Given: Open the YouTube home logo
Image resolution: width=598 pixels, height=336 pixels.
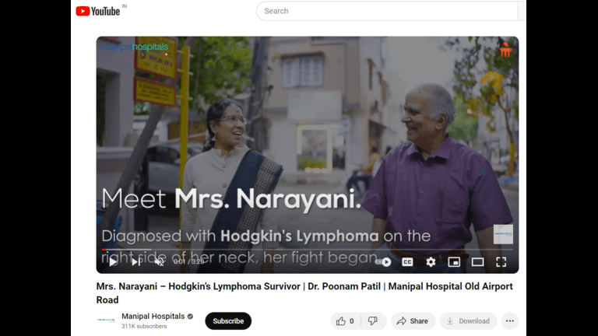Looking at the screenshot, I should (x=98, y=11).
